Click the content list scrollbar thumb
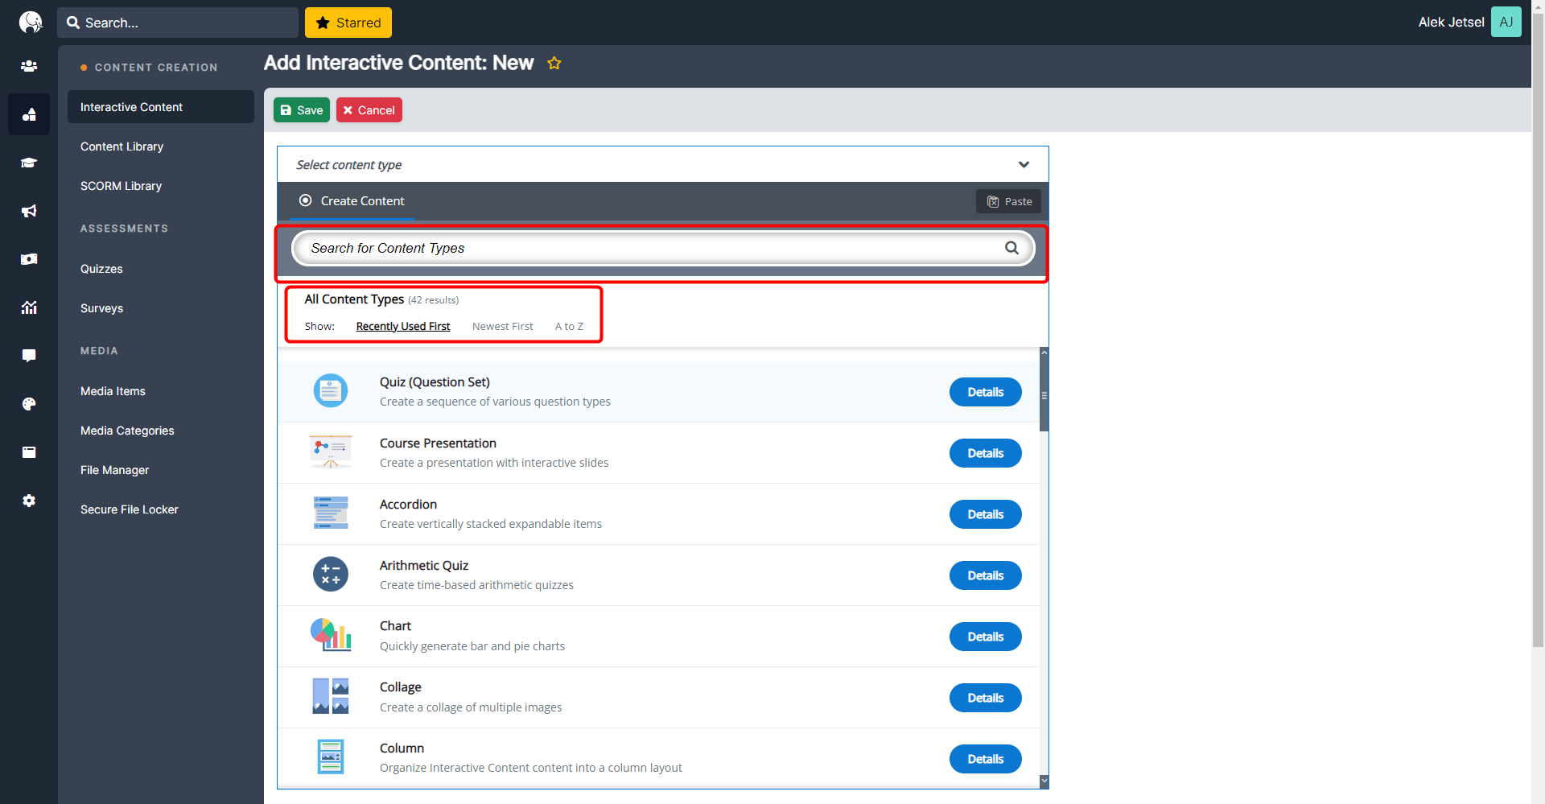The height and width of the screenshot is (804, 1545). [1044, 394]
